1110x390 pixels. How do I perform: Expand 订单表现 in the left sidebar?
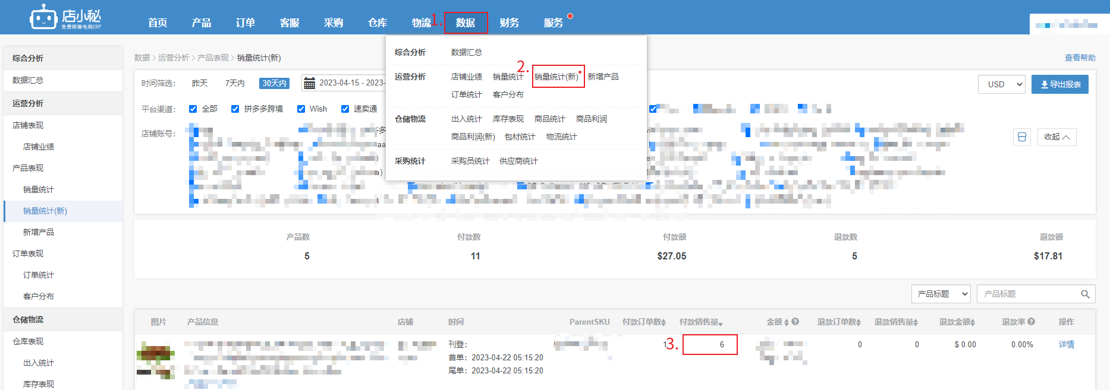[x=28, y=253]
